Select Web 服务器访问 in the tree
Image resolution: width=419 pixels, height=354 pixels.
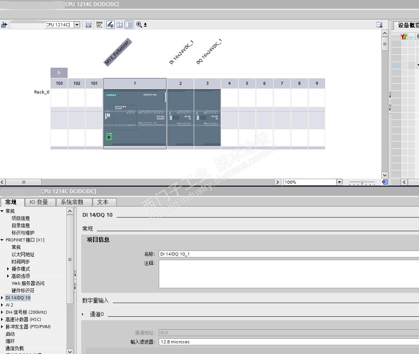click(28, 283)
